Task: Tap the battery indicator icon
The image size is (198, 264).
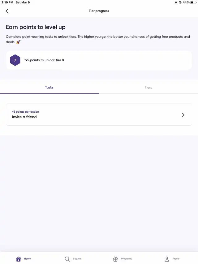Action: (x=193, y=2)
